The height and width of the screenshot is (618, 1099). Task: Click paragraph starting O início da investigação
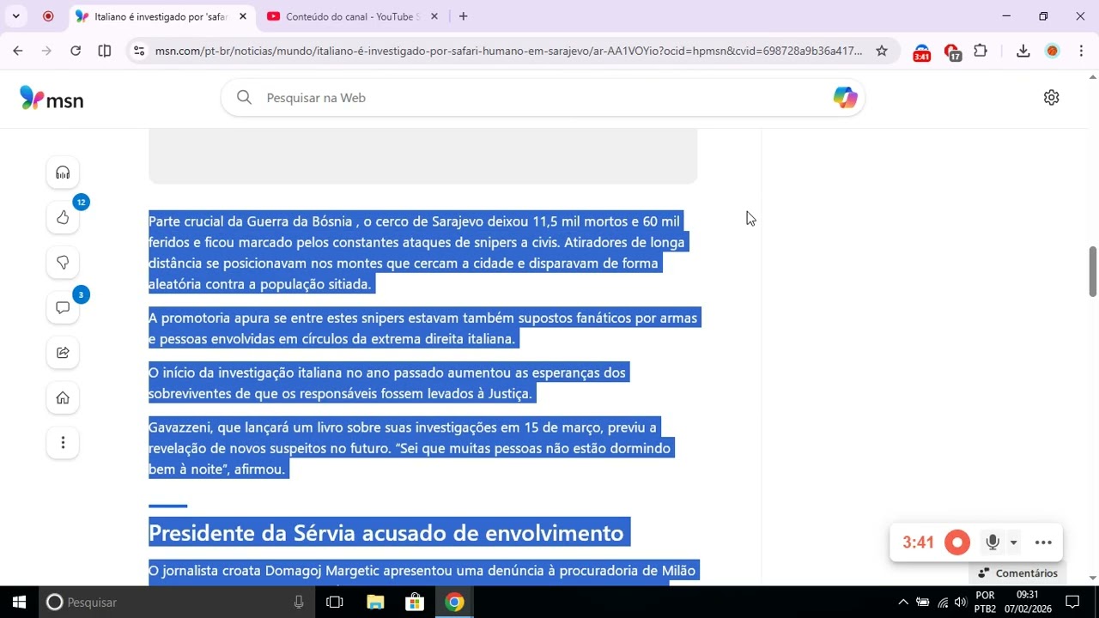click(387, 383)
